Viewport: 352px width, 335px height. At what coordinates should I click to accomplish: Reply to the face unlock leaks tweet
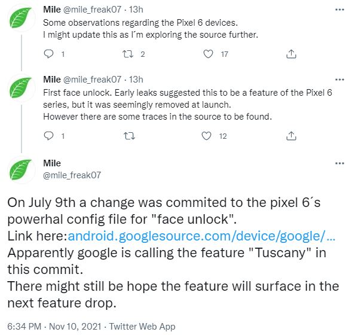48,136
